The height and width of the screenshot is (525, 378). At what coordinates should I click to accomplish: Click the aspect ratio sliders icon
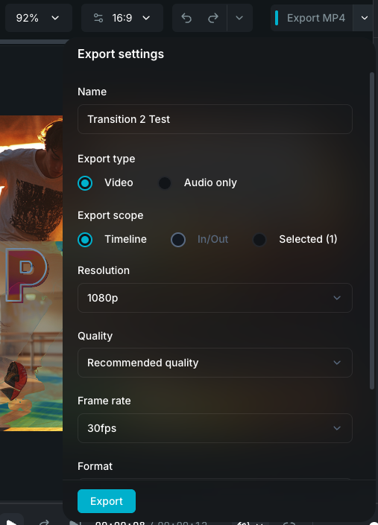pos(98,18)
